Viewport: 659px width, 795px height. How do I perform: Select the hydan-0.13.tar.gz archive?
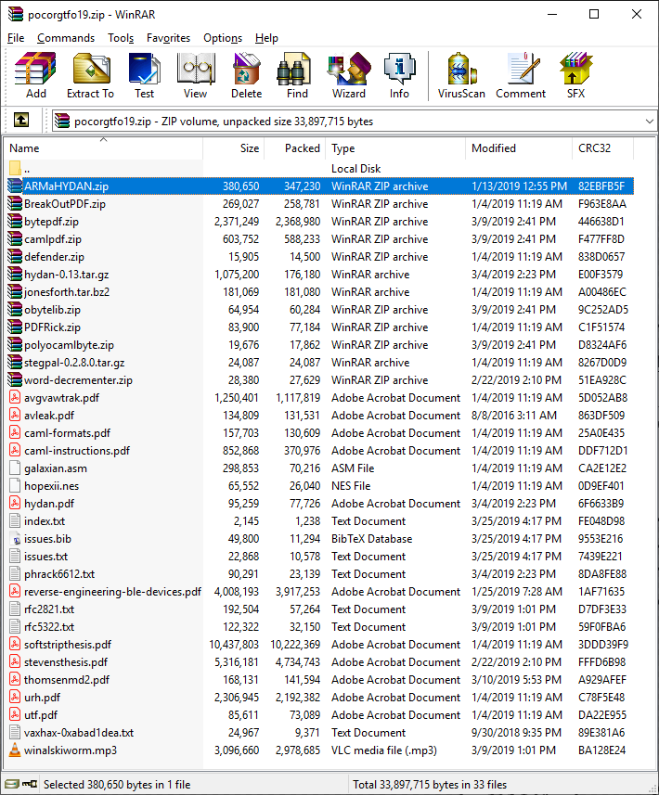click(66, 275)
